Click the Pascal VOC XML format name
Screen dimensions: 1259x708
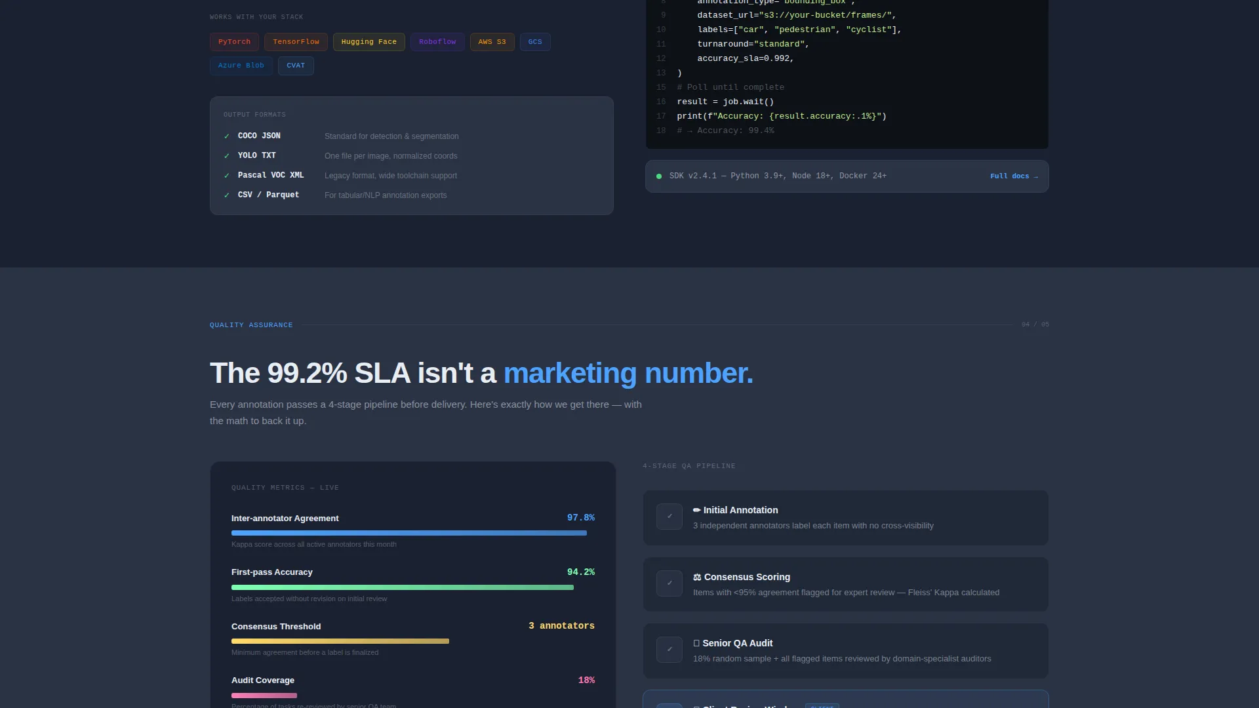(x=271, y=176)
